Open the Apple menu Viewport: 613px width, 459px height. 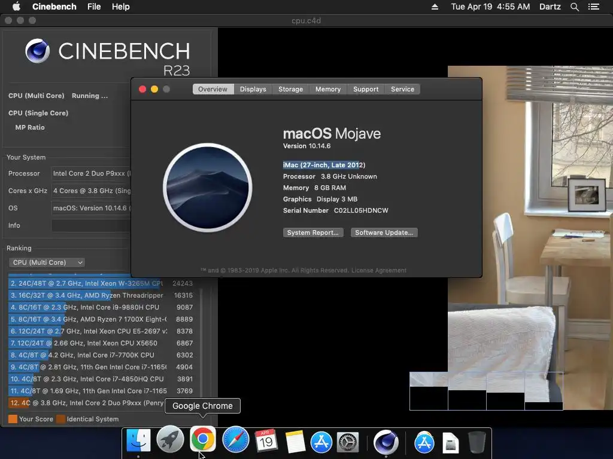coord(16,7)
